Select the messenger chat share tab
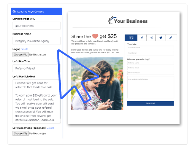 [x=152, y=38]
